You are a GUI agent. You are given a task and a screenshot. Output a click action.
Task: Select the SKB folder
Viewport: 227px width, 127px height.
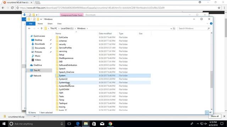(61, 62)
